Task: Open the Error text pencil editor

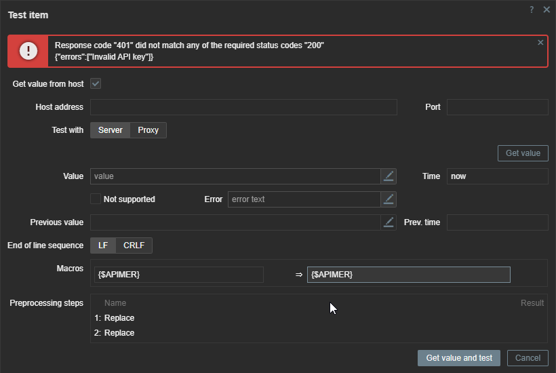Action: (389, 199)
